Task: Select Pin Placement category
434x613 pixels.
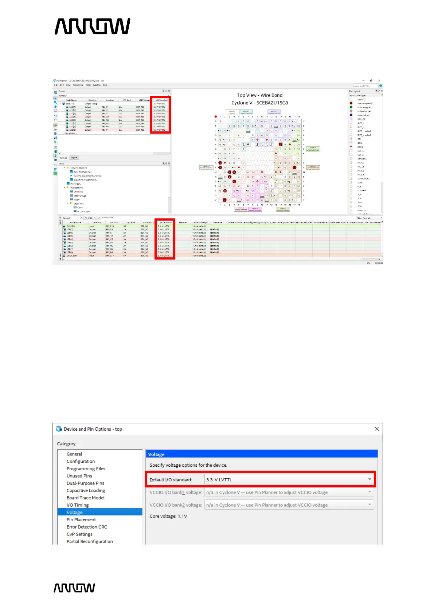Action: tap(81, 519)
